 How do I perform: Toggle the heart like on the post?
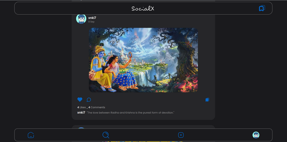click(x=80, y=100)
